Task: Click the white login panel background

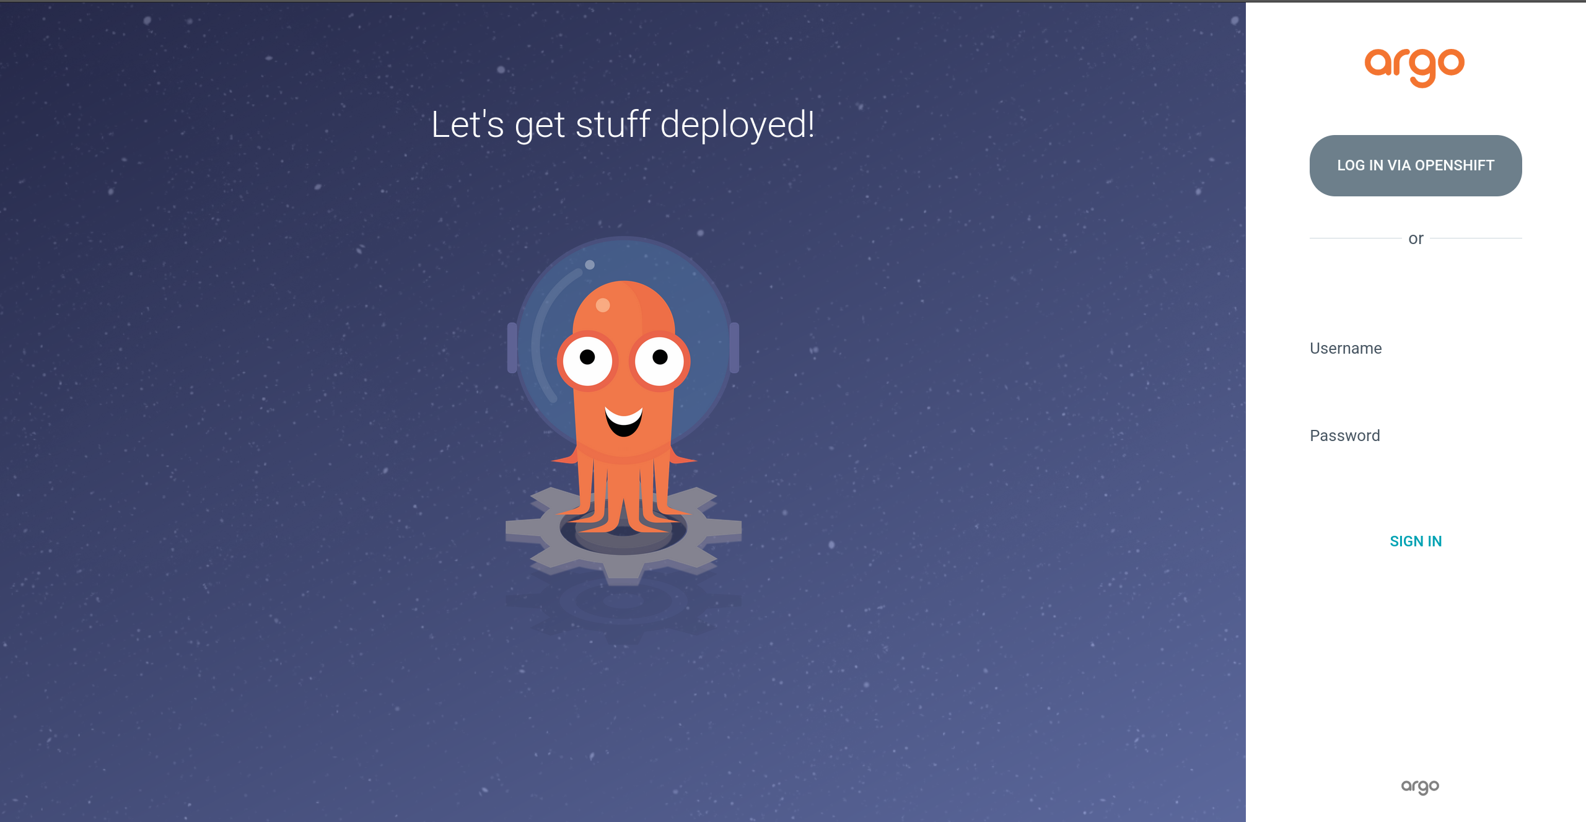Action: pyautogui.click(x=1416, y=650)
